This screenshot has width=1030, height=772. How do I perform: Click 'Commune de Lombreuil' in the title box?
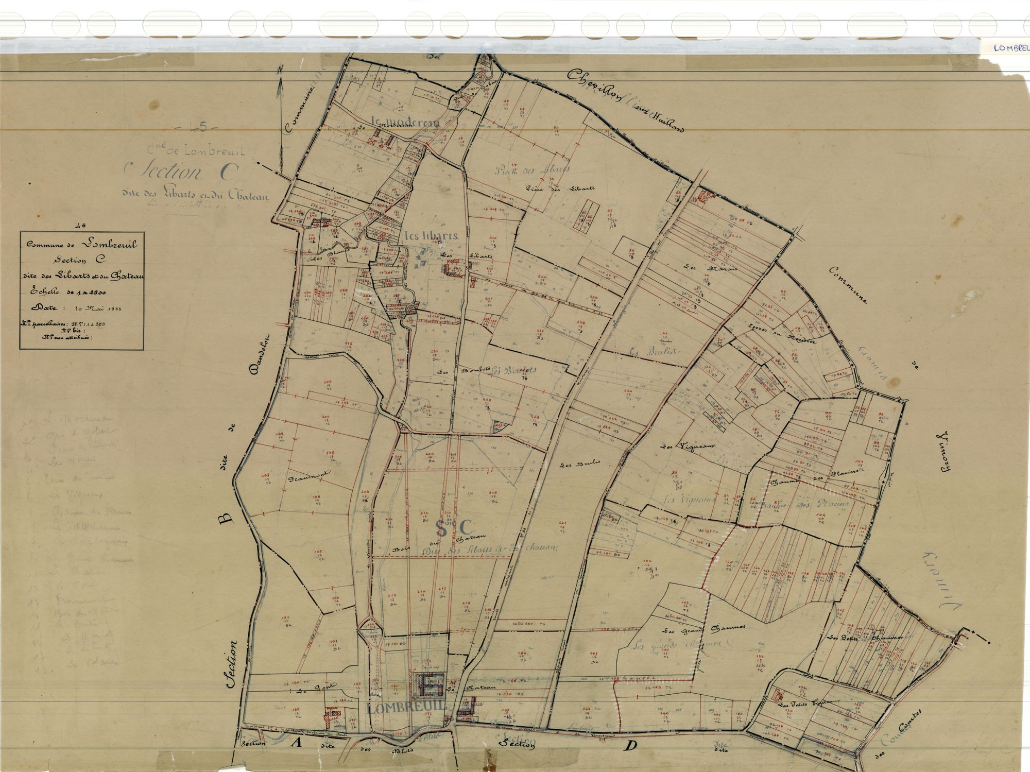[82, 246]
